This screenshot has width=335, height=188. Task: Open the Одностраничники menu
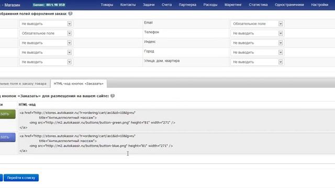289,5
